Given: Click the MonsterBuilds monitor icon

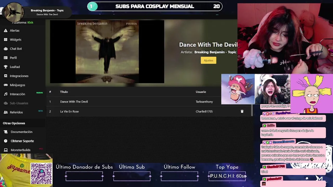Looking at the screenshot, I should (5, 150).
